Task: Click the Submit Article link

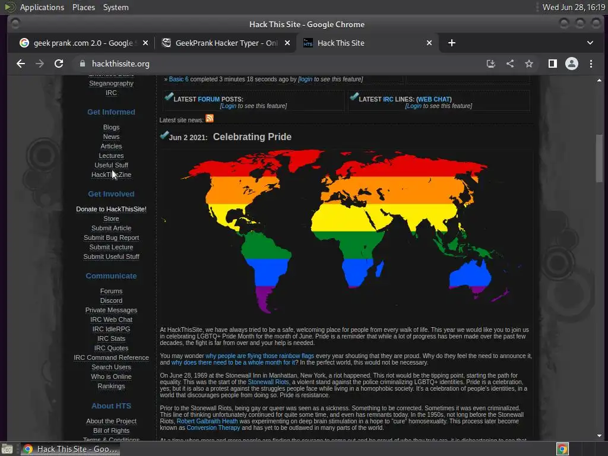Action: click(111, 228)
